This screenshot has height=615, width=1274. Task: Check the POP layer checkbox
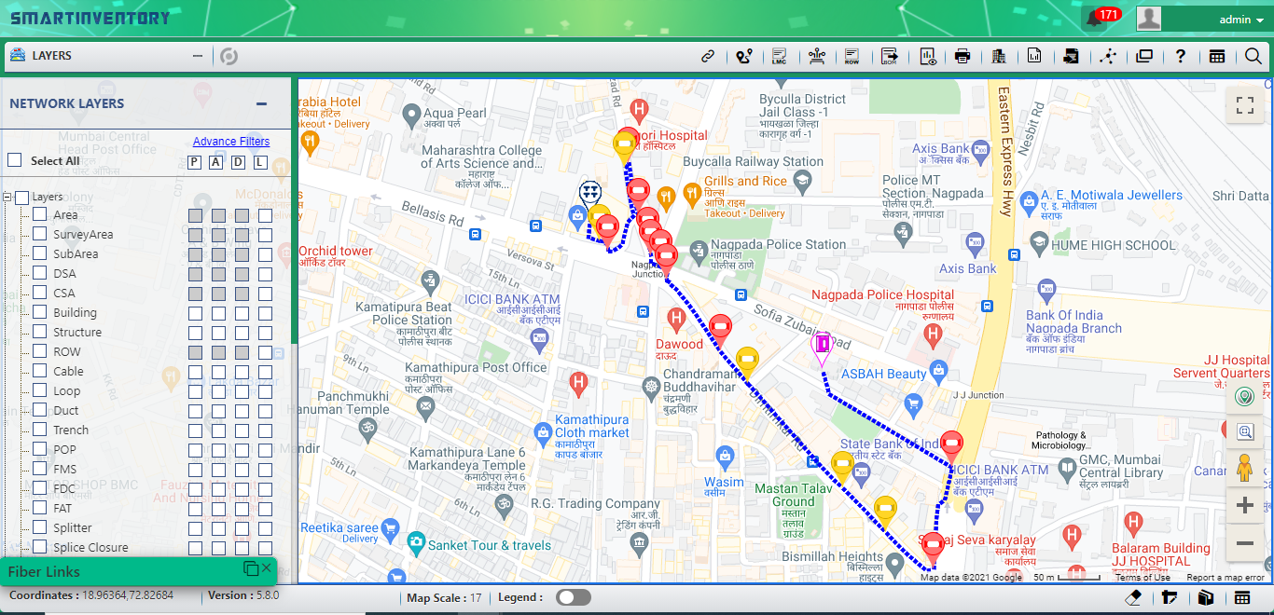(x=39, y=449)
